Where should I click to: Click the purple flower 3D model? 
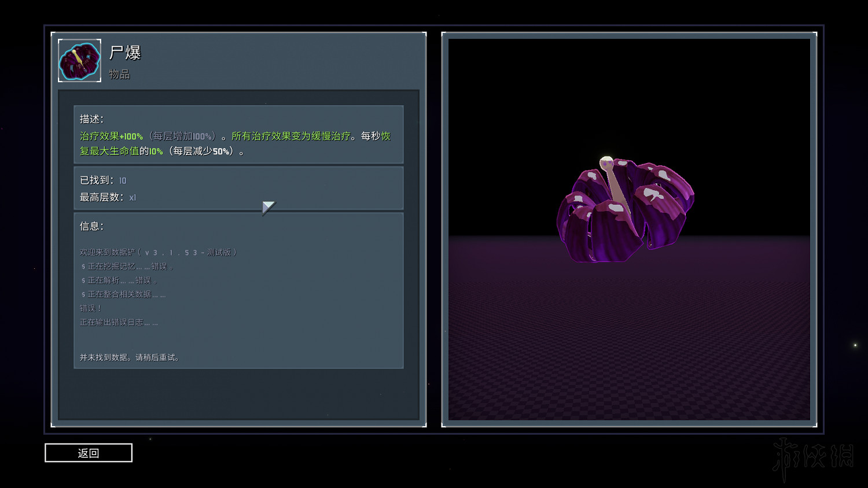click(x=625, y=214)
